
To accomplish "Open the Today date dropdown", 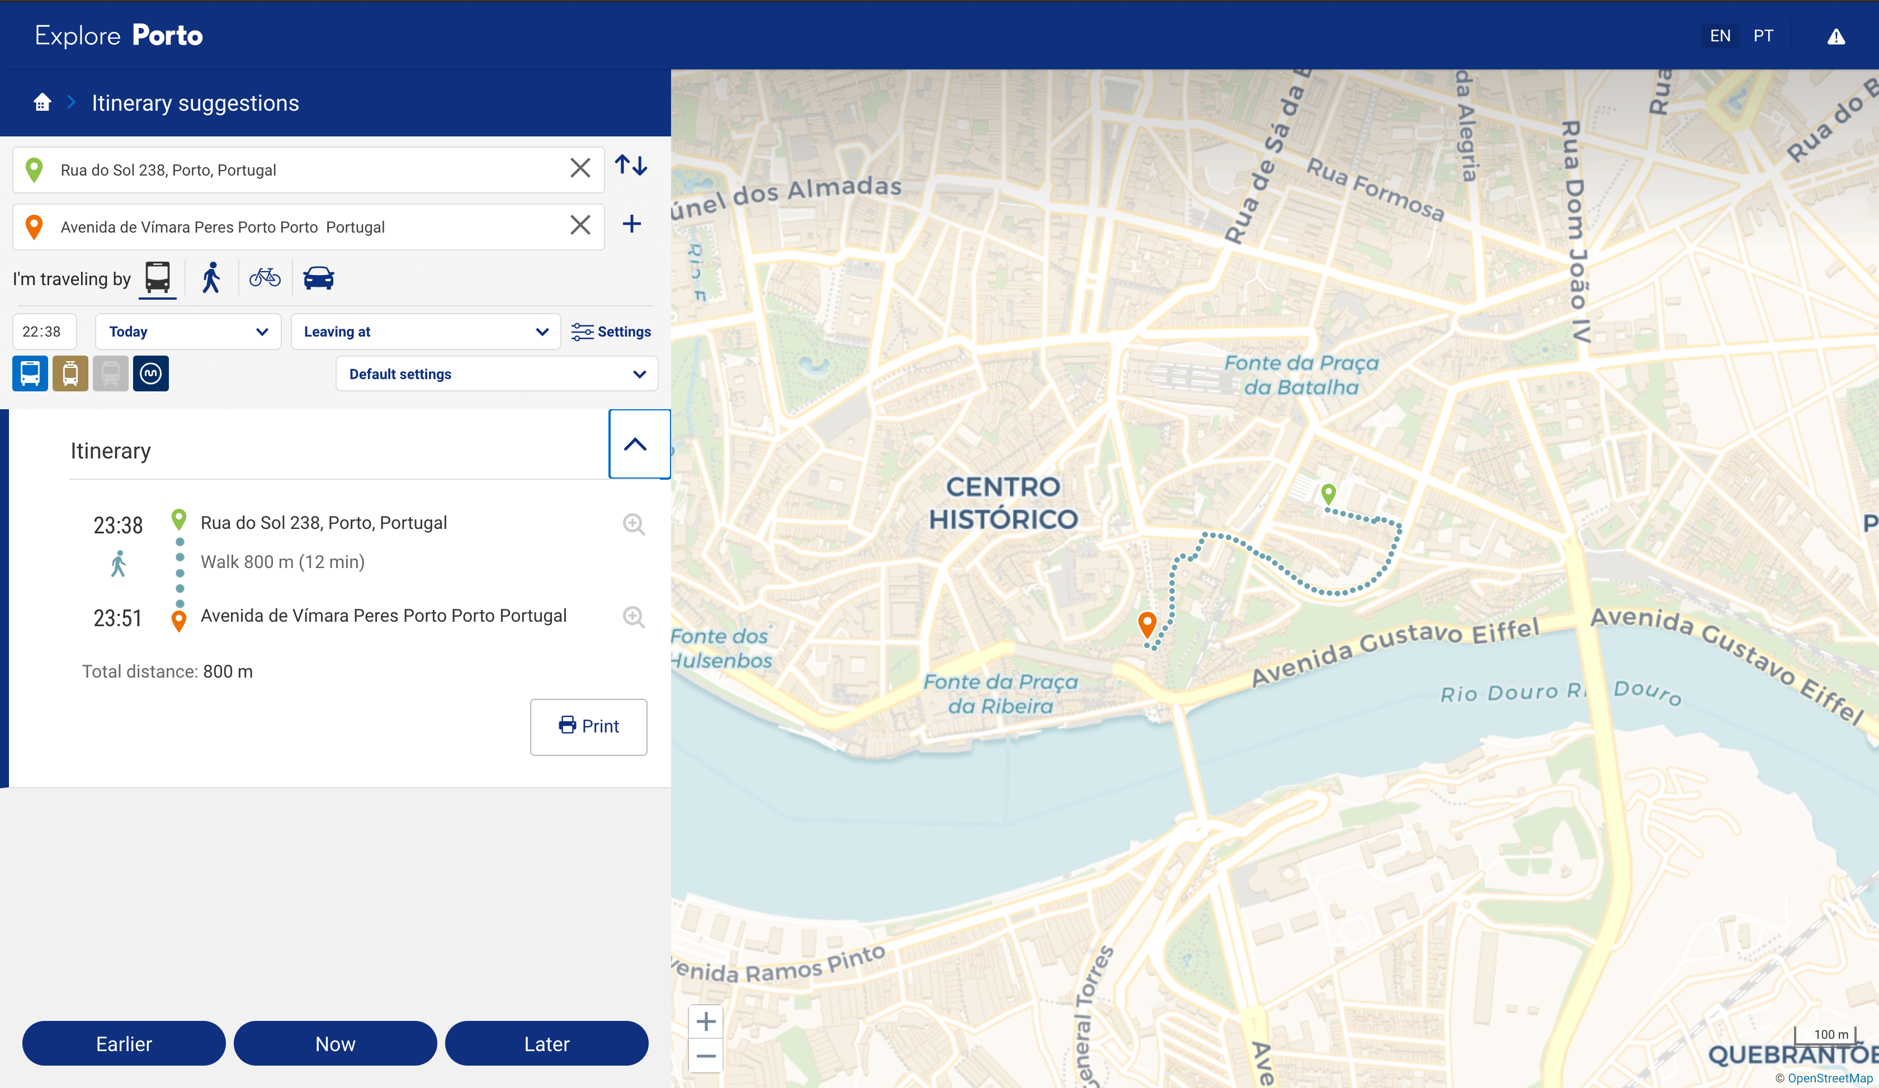I will 188,332.
